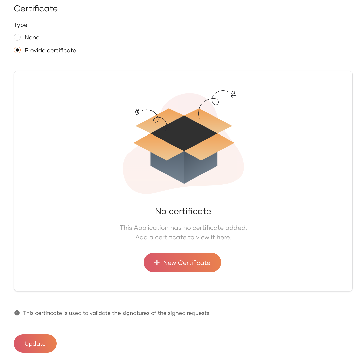Click the right orange flap of the box
This screenshot has width=356, height=361.
pyautogui.click(x=213, y=146)
